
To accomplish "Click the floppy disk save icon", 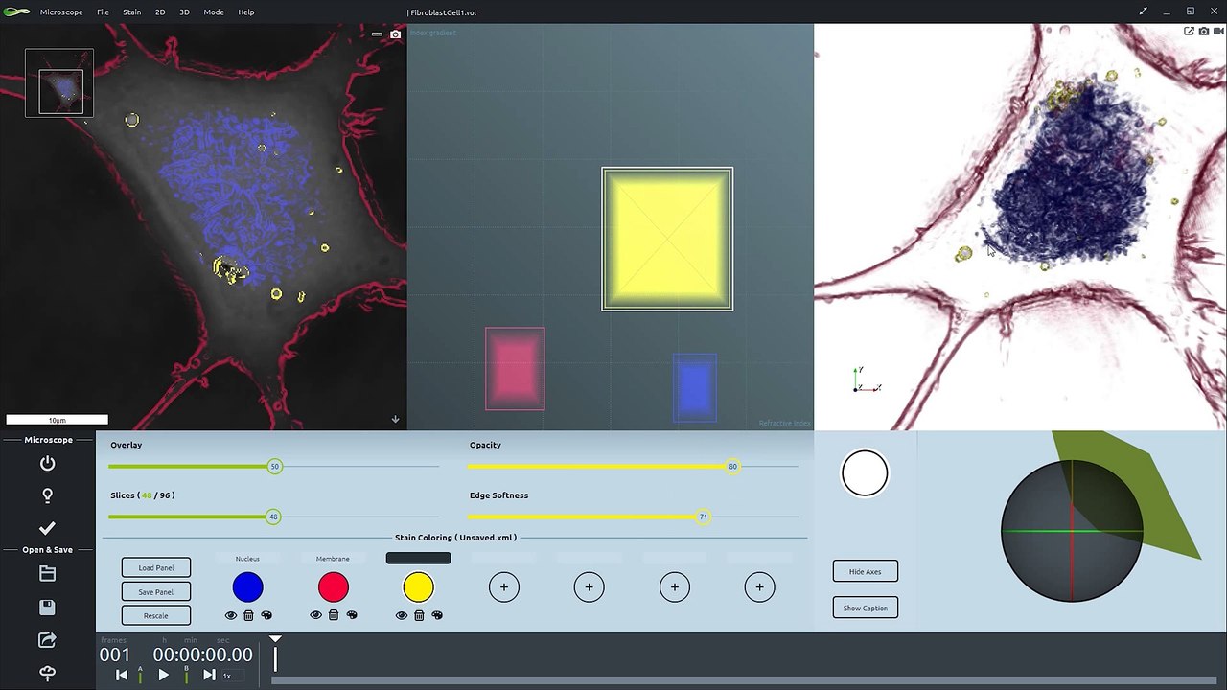I will (x=47, y=608).
